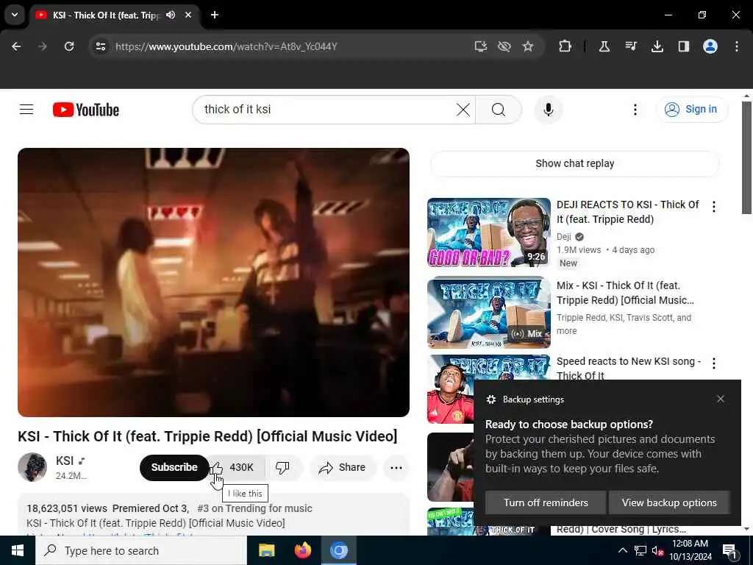
Task: Open the taskbar clock showing 12:08 AM
Action: point(690,550)
